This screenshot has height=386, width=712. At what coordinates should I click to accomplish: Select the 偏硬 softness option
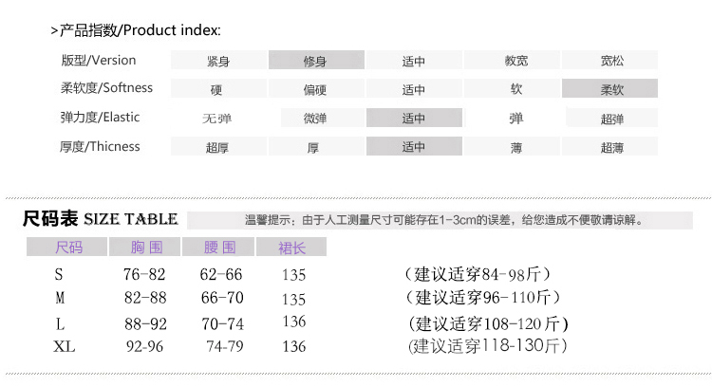click(x=316, y=88)
